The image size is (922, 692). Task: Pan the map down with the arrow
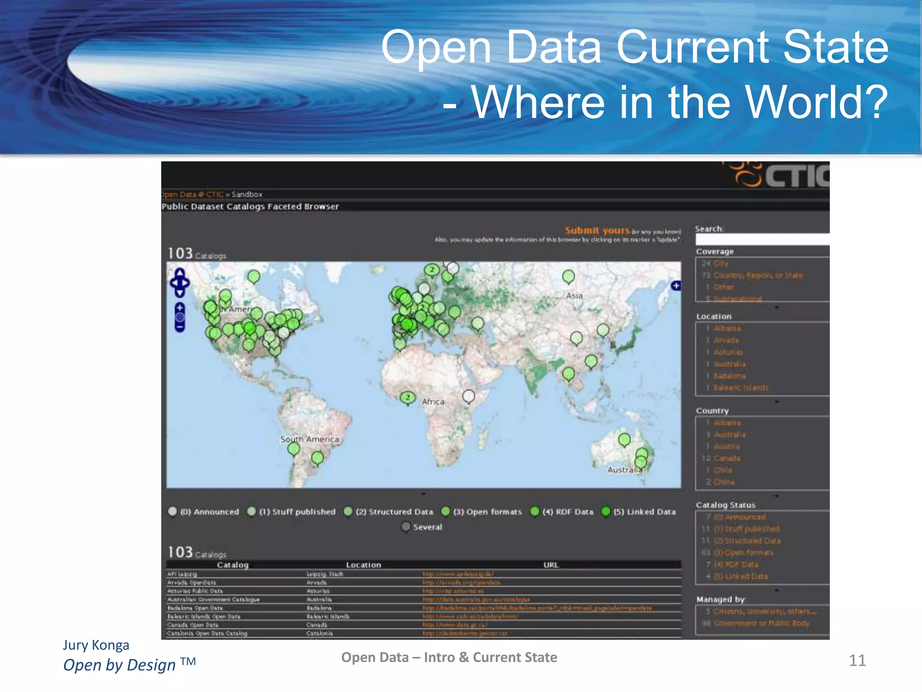[180, 293]
